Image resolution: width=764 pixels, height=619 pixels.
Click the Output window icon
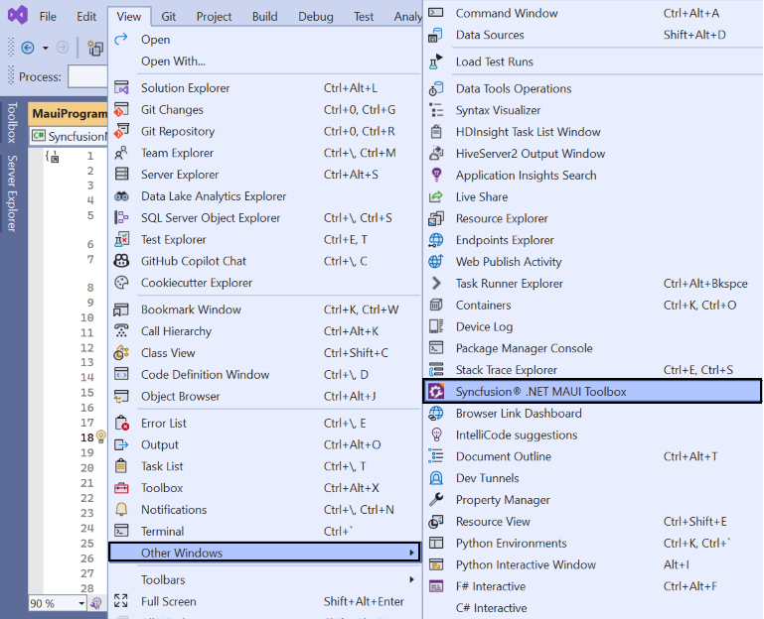[x=121, y=444]
